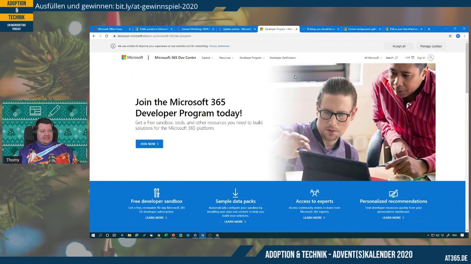The height and width of the screenshot is (264, 471).
Task: Expand the Explore dropdown menu
Action: 207,58
